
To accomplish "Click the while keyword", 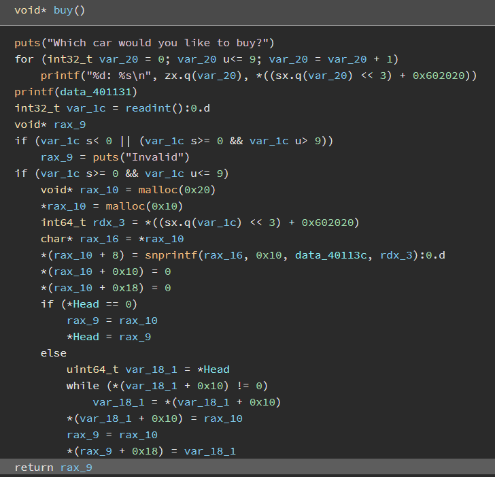I will 83,386.
